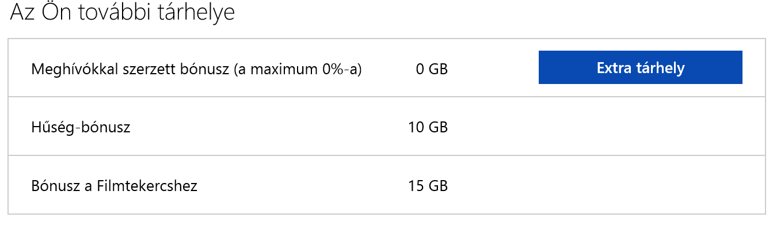Screen dimensions: 773x225
Task: Select the 'Bónusz a Filmtekercshez' label
Action: (x=114, y=186)
